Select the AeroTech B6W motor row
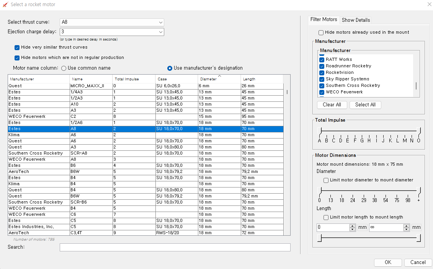 pyautogui.click(x=145, y=171)
